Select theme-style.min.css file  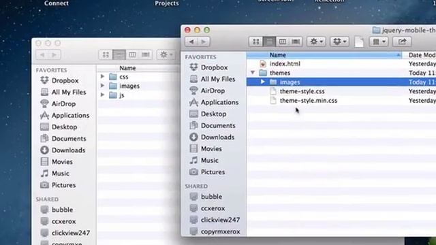coord(309,100)
